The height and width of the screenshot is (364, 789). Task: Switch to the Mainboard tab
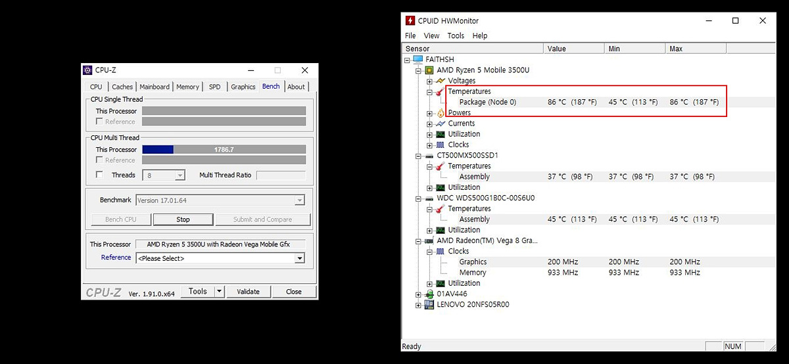(x=155, y=87)
